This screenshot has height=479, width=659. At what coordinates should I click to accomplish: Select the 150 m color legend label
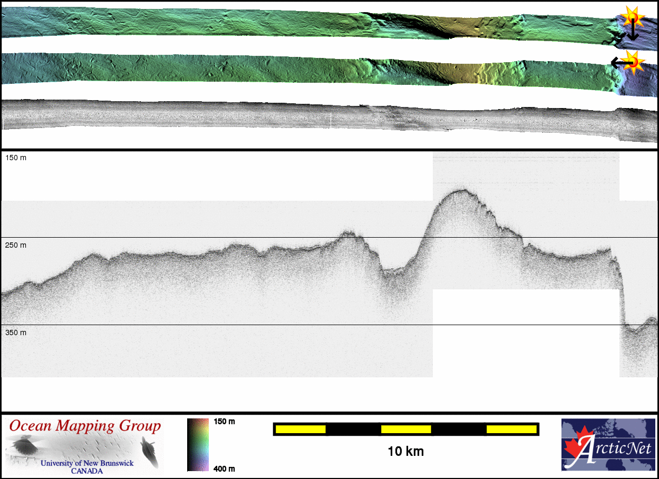224,422
